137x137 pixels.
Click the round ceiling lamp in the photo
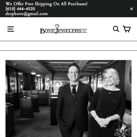[x=33, y=73]
